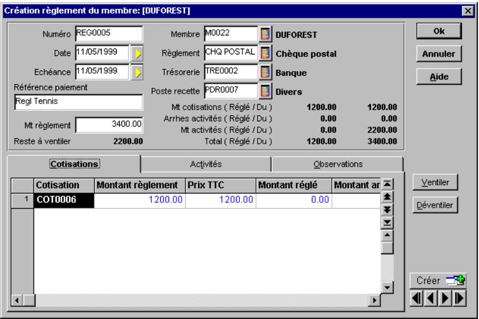Move to top of grid arrow
479x319 pixels.
[x=387, y=184]
